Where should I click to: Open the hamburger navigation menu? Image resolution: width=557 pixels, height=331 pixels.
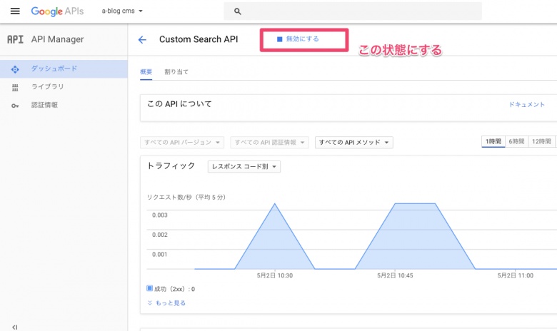pyautogui.click(x=15, y=11)
